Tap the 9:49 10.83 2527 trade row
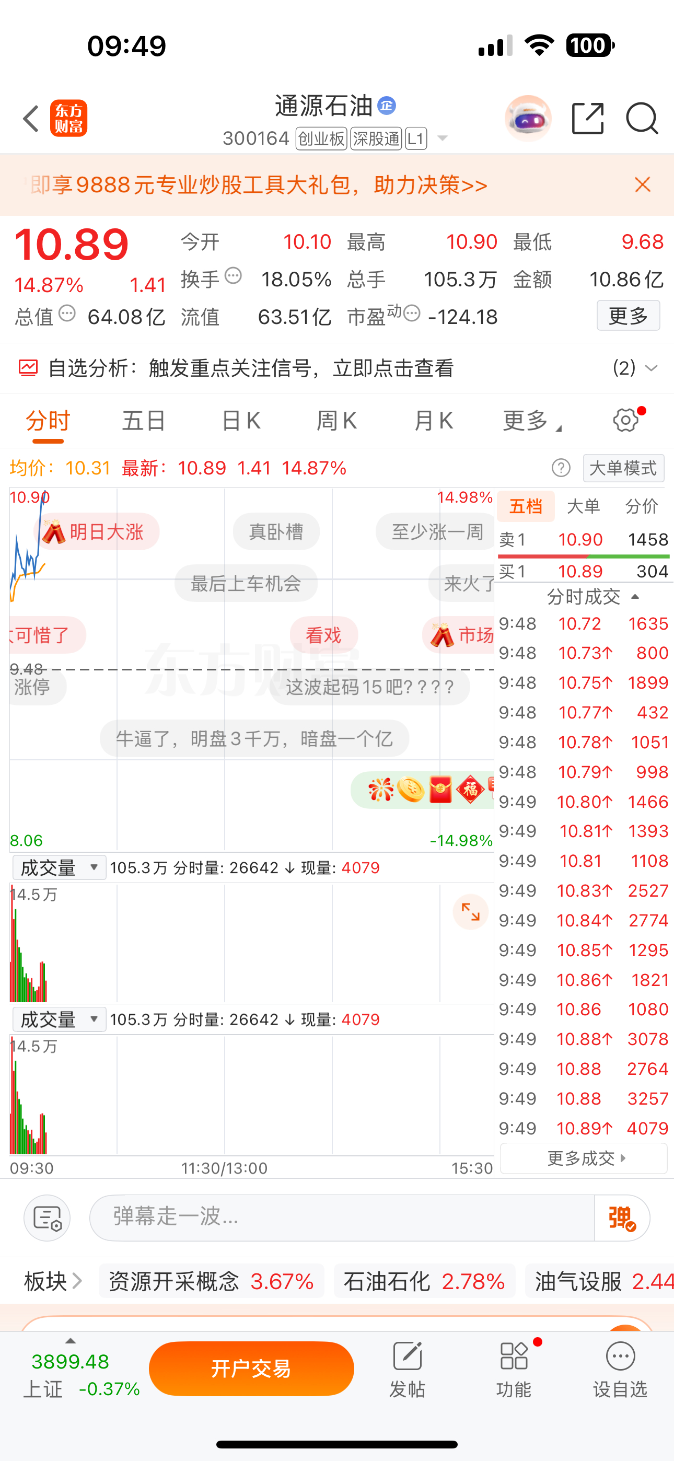This screenshot has height=1461, width=674. click(x=584, y=890)
